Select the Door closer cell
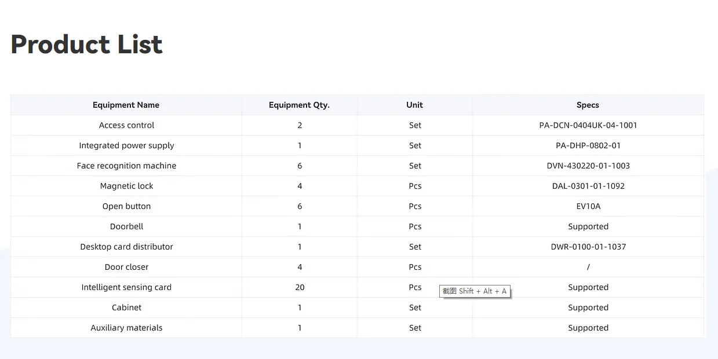 point(126,267)
